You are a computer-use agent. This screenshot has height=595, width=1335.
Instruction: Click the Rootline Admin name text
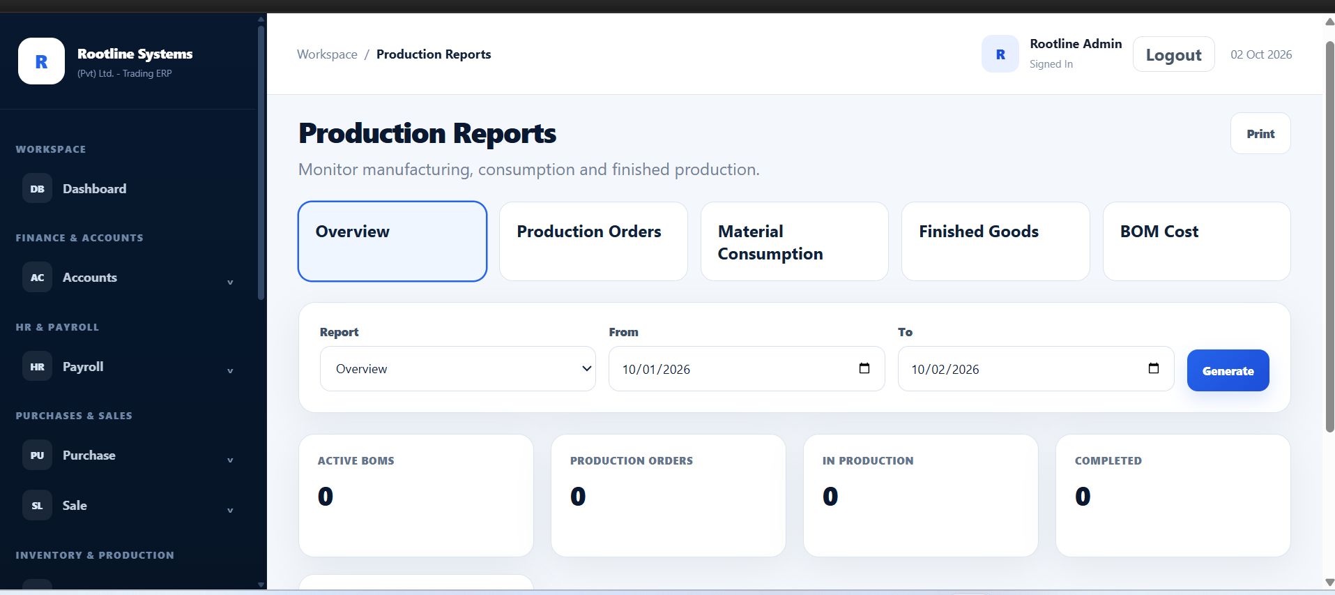[1076, 44]
